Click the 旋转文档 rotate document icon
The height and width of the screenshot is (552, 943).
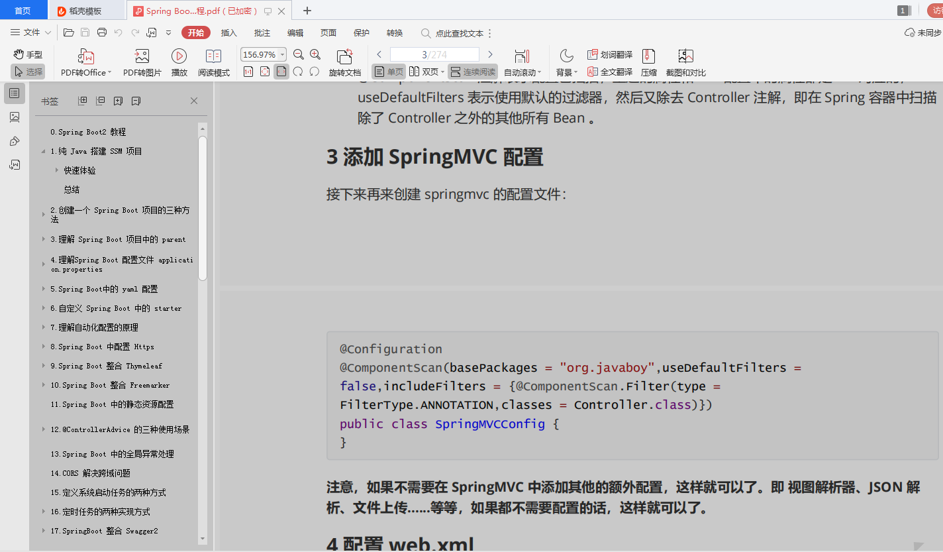(x=344, y=62)
